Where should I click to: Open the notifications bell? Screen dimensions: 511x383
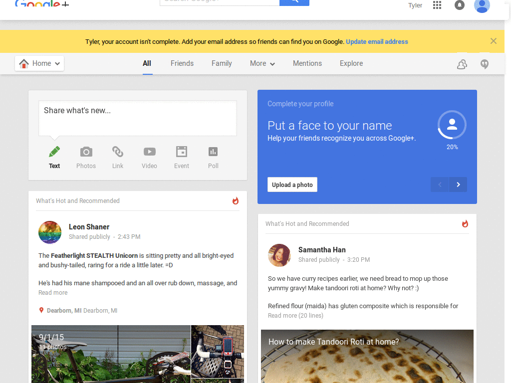[460, 5]
